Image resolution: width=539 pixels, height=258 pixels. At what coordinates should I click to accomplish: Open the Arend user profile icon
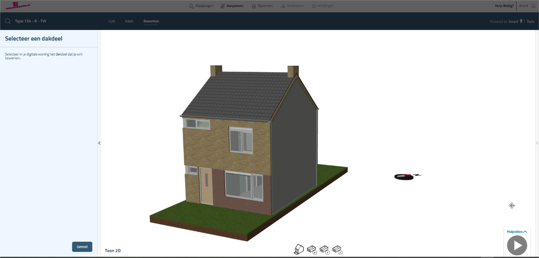(533, 6)
